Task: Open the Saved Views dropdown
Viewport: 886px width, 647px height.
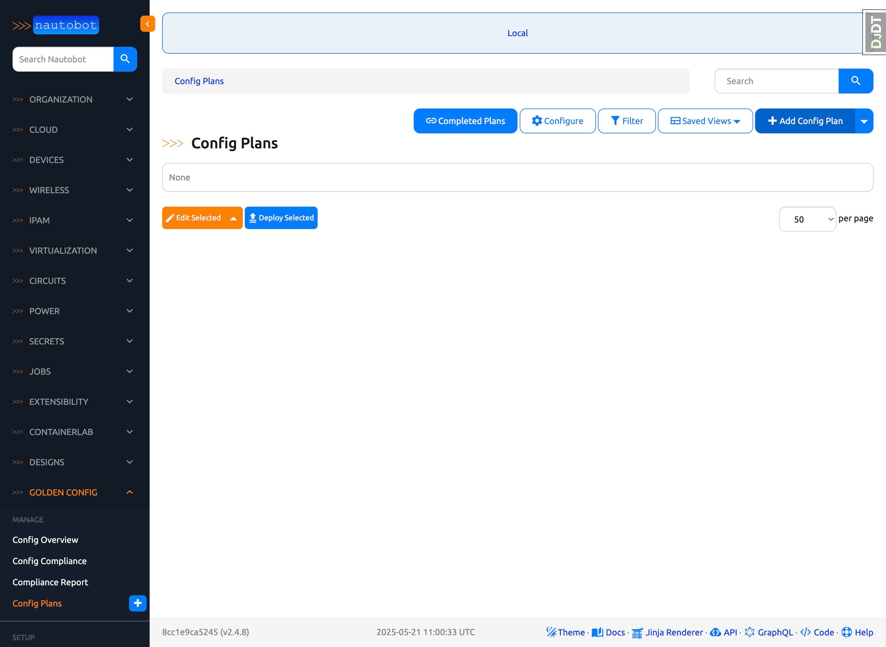Action: pos(705,121)
